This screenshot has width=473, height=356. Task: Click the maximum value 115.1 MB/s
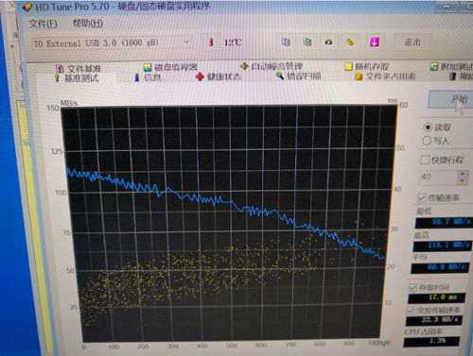click(x=443, y=246)
